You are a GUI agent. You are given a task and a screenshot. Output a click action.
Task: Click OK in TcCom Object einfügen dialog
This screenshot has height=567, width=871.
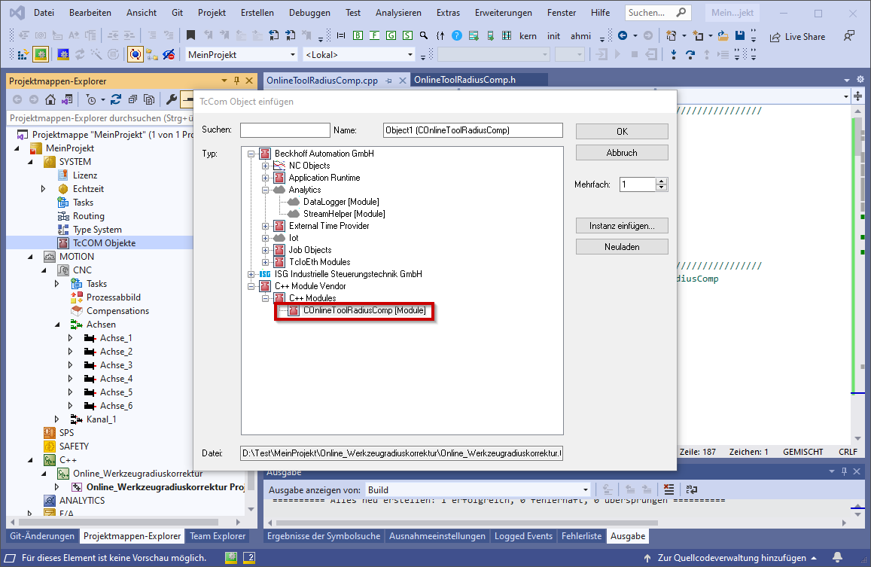(x=622, y=131)
